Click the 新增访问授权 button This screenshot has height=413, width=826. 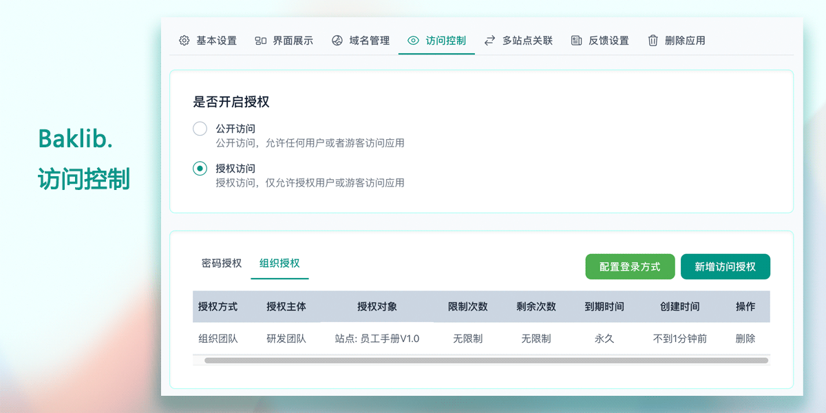[726, 266]
